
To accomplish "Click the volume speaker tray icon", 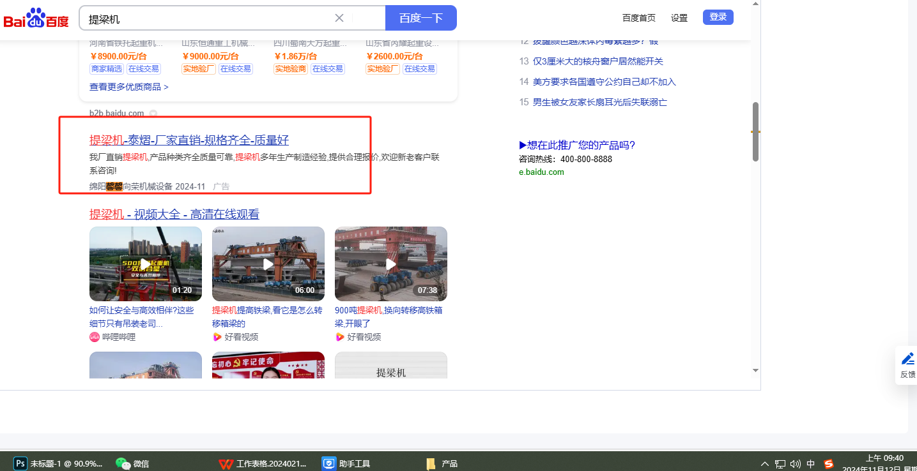I will click(796, 464).
